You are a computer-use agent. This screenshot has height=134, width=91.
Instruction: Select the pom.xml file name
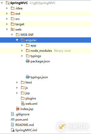(x=22, y=120)
